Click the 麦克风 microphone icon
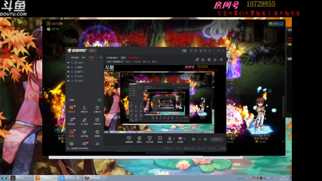The height and width of the screenshot is (181, 322). 169,139
